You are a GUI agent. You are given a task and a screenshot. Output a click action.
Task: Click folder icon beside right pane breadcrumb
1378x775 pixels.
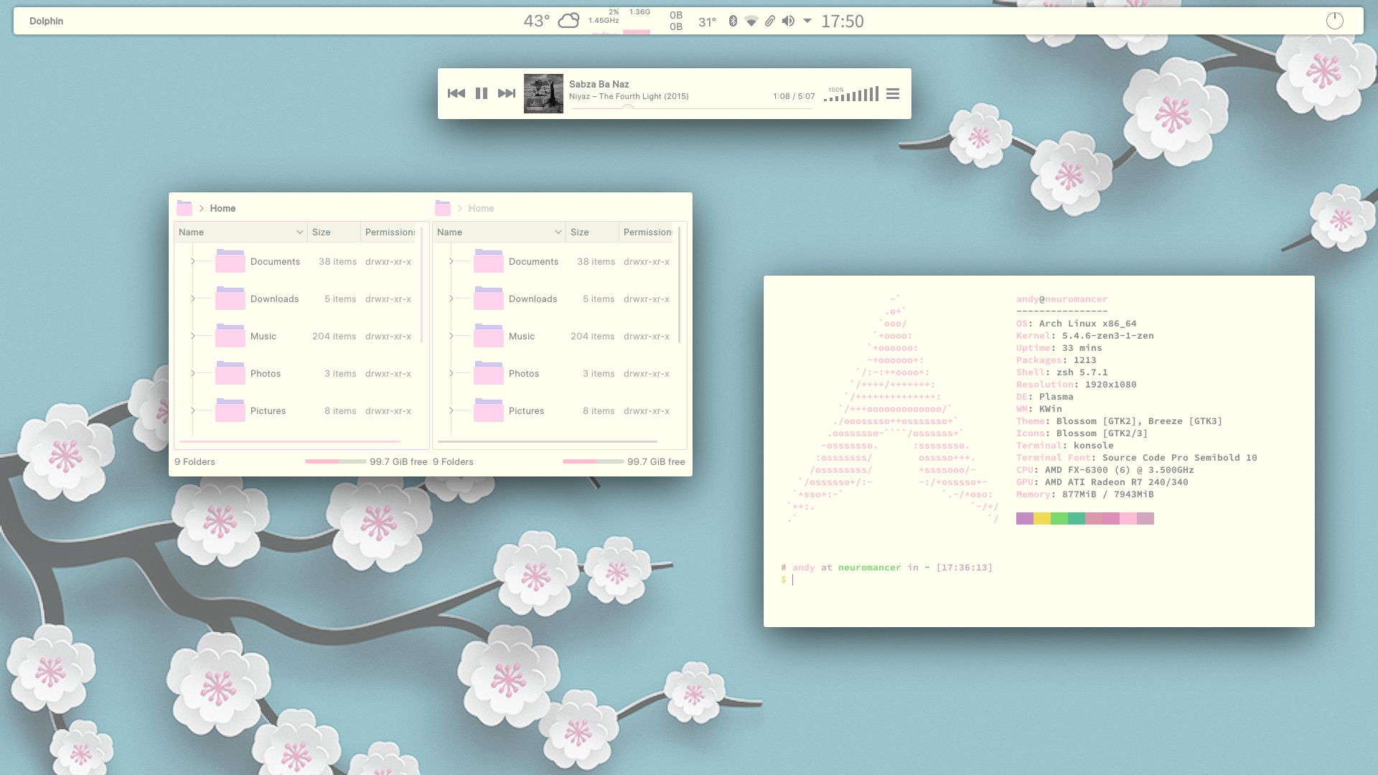pos(443,208)
